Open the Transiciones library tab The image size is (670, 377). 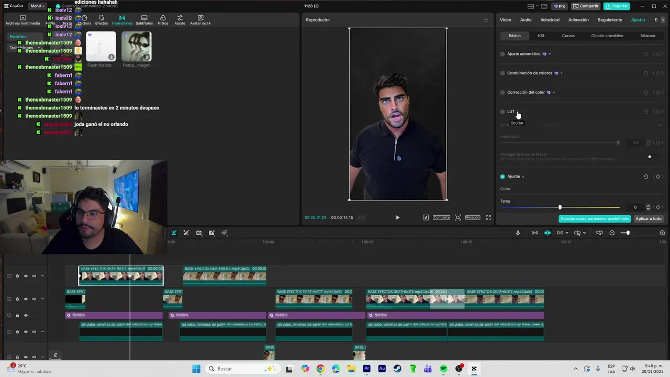122,20
